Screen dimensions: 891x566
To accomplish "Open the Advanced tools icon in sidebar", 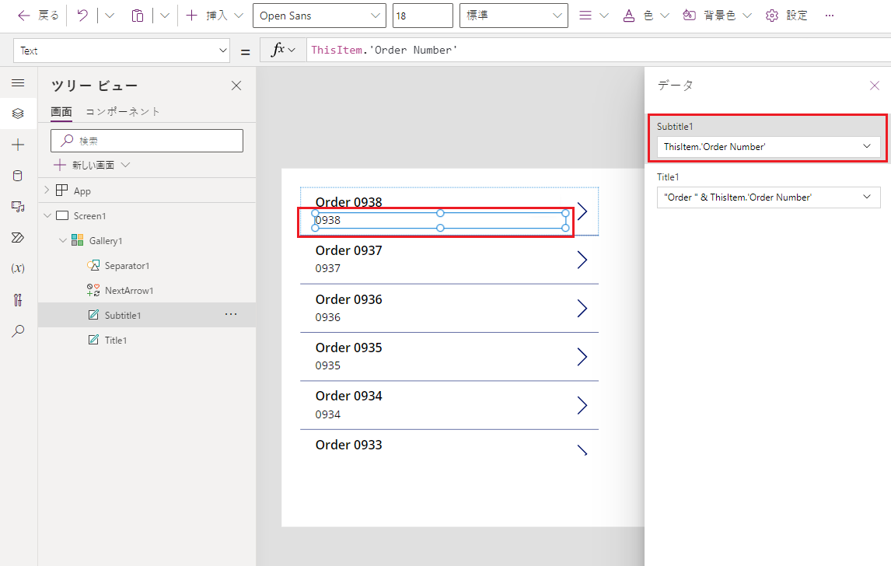I will 18,299.
